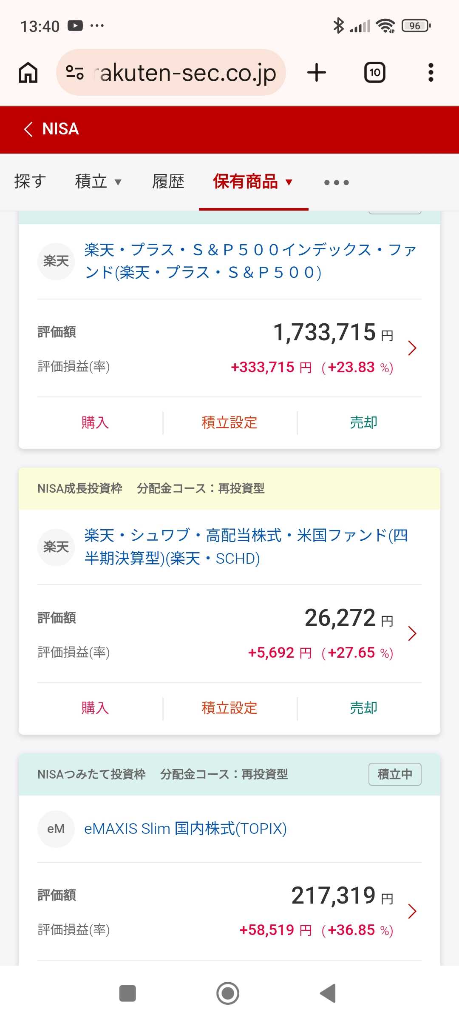Open a new browser tab
The height and width of the screenshot is (1021, 459).
point(317,72)
